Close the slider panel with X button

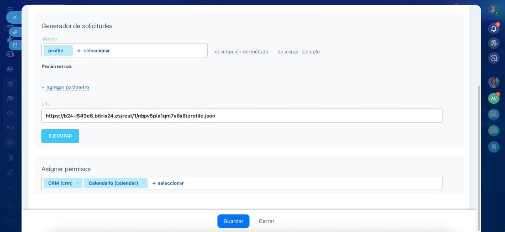[14, 17]
